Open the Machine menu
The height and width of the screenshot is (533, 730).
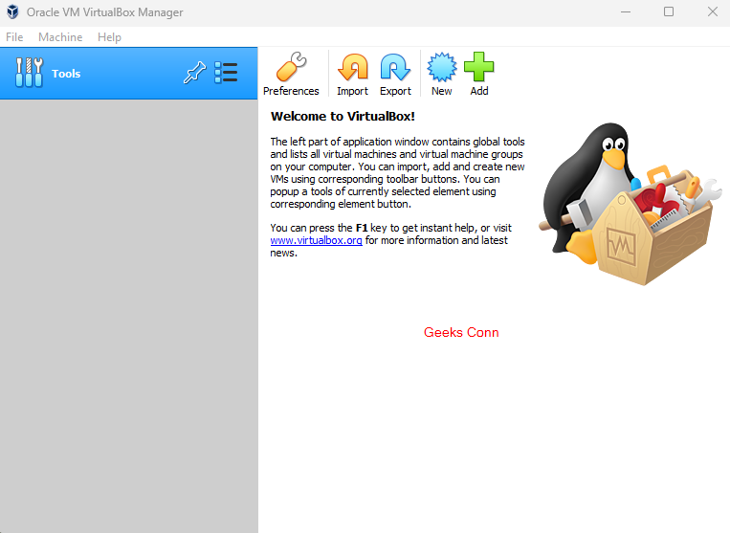click(x=60, y=37)
